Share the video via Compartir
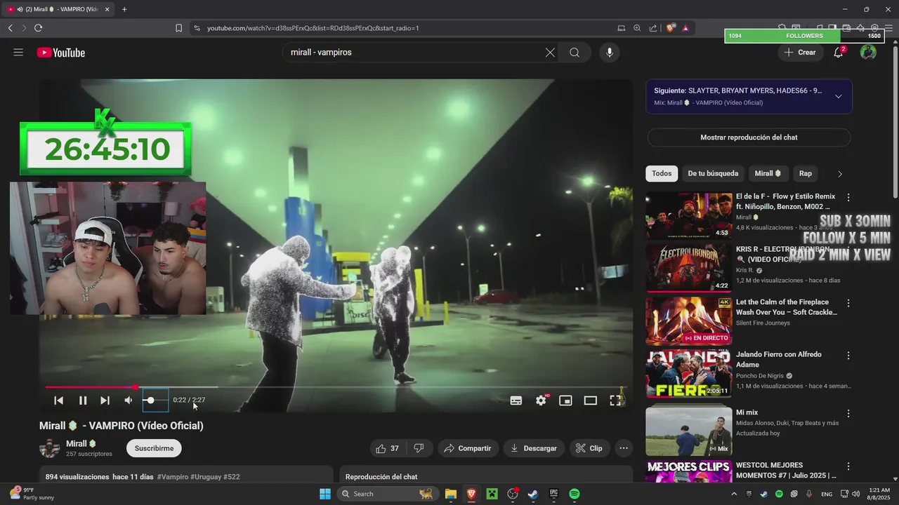Viewport: 899px width, 505px height. (x=468, y=448)
